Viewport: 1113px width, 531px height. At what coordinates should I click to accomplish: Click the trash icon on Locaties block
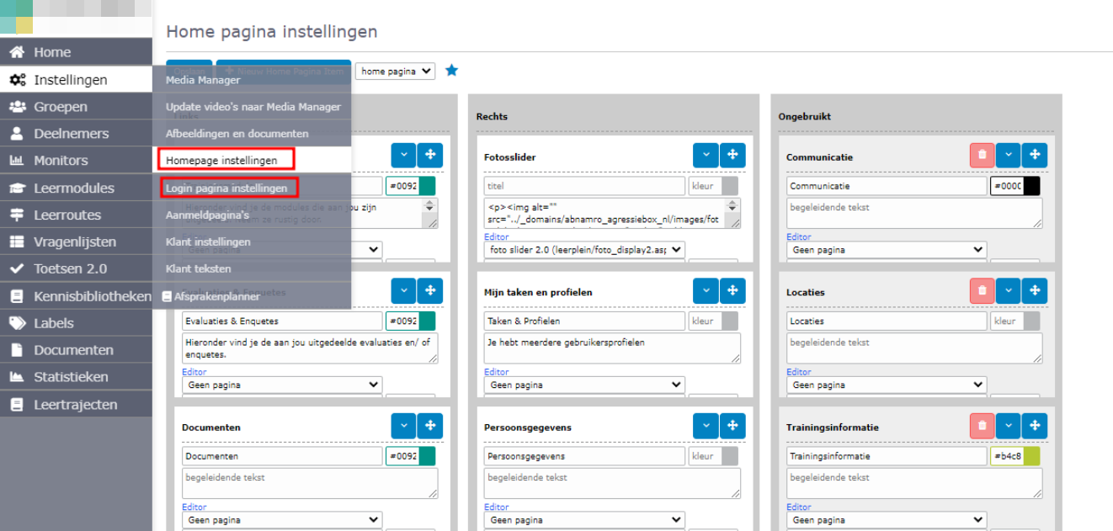pyautogui.click(x=982, y=291)
